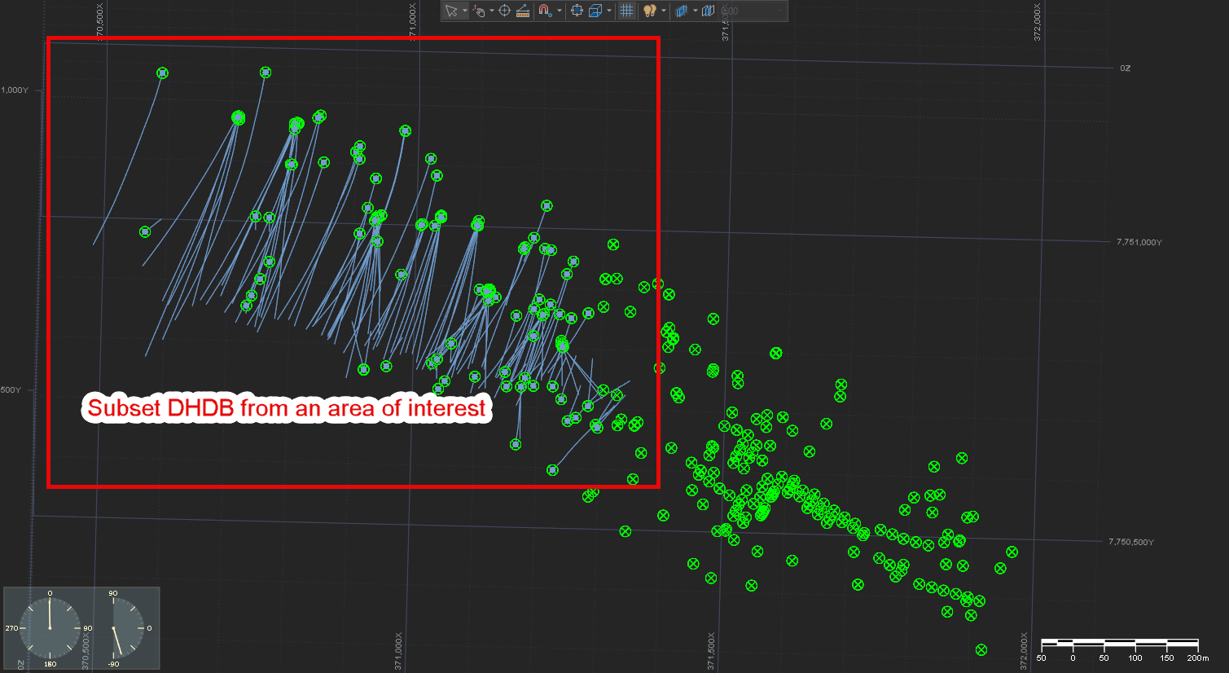Select the arrow pointer tool
1229x673 pixels.
click(451, 11)
